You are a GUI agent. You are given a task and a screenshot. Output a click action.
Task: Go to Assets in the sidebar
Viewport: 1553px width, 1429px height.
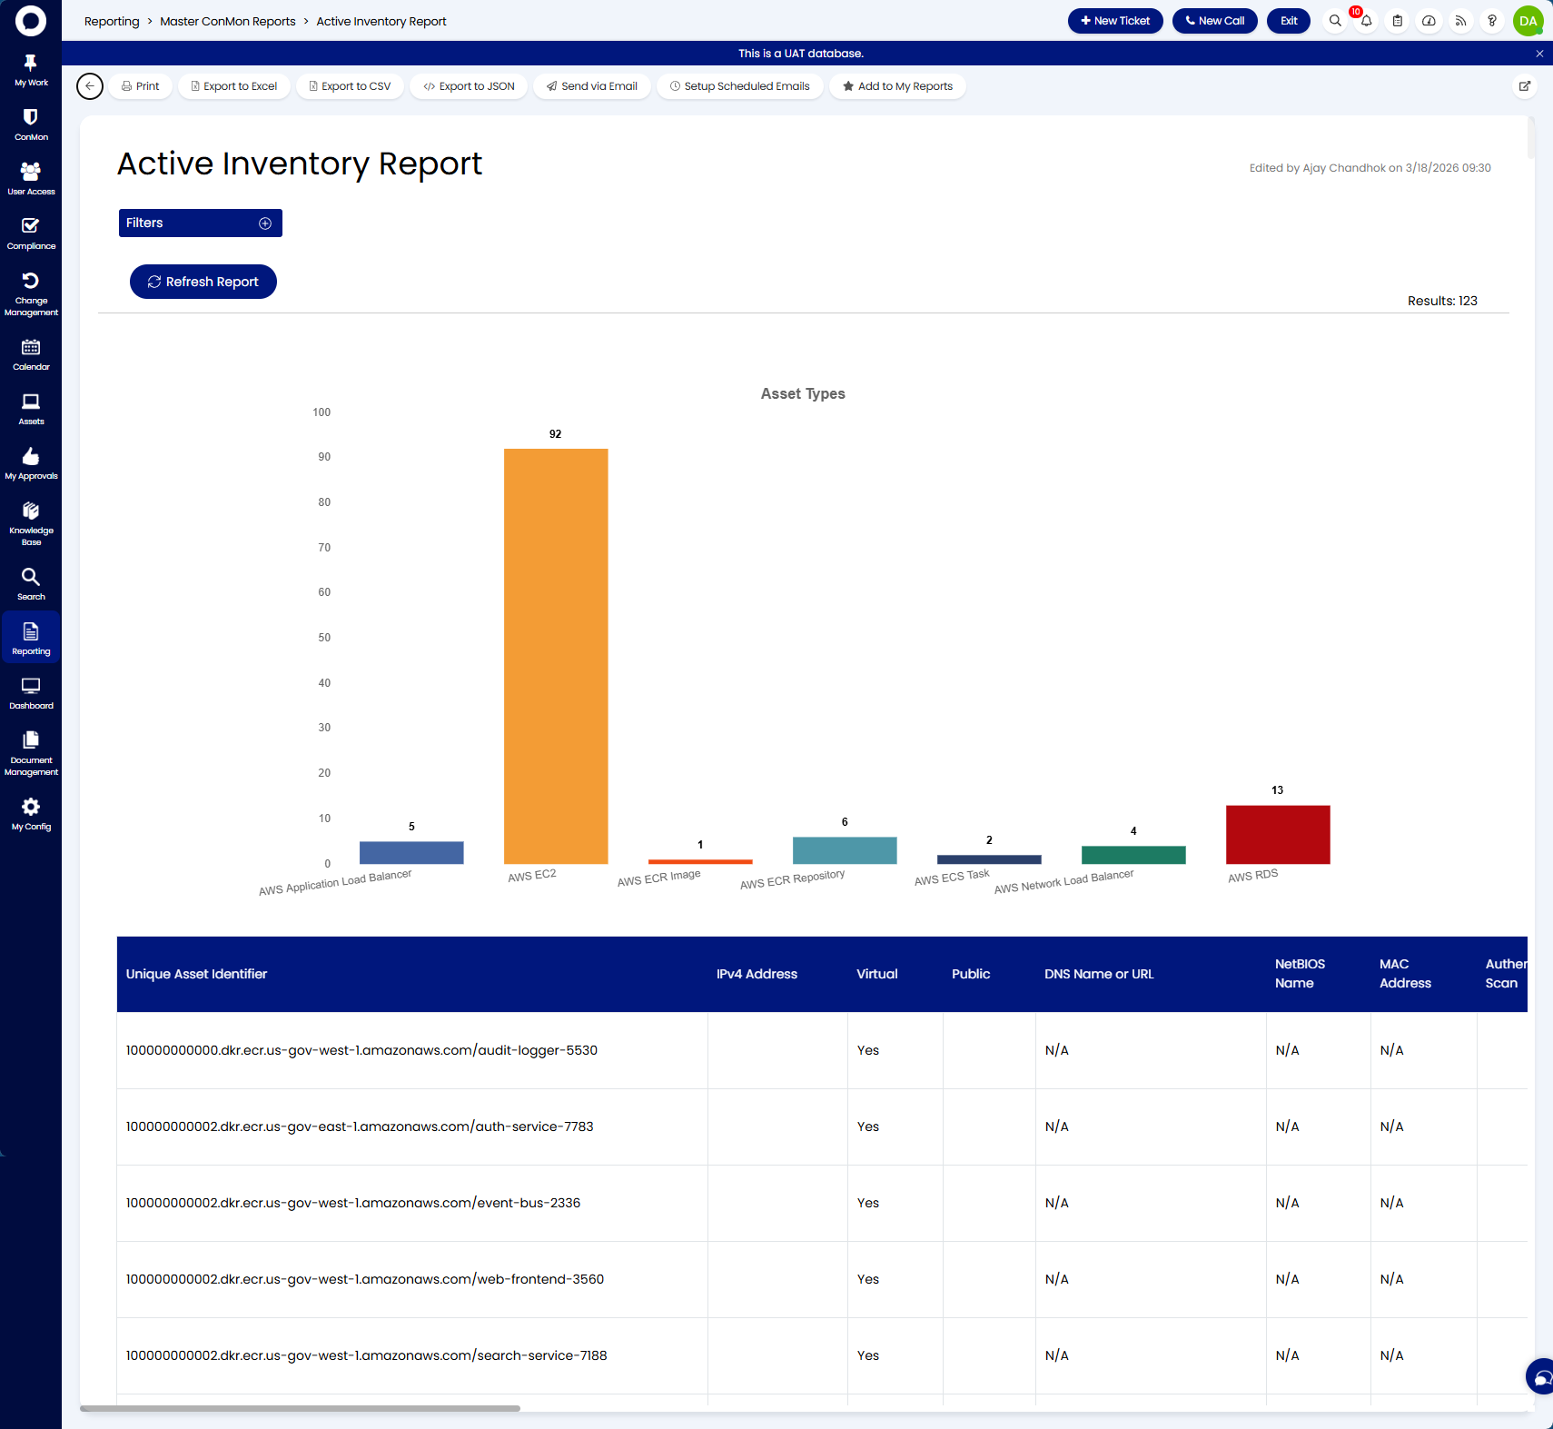[31, 409]
